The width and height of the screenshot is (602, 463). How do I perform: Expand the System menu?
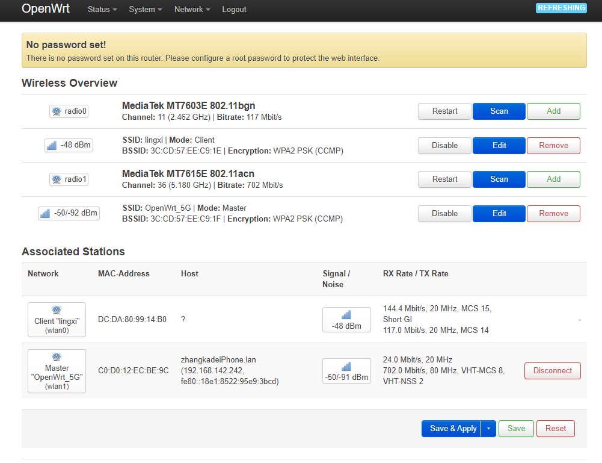click(146, 10)
